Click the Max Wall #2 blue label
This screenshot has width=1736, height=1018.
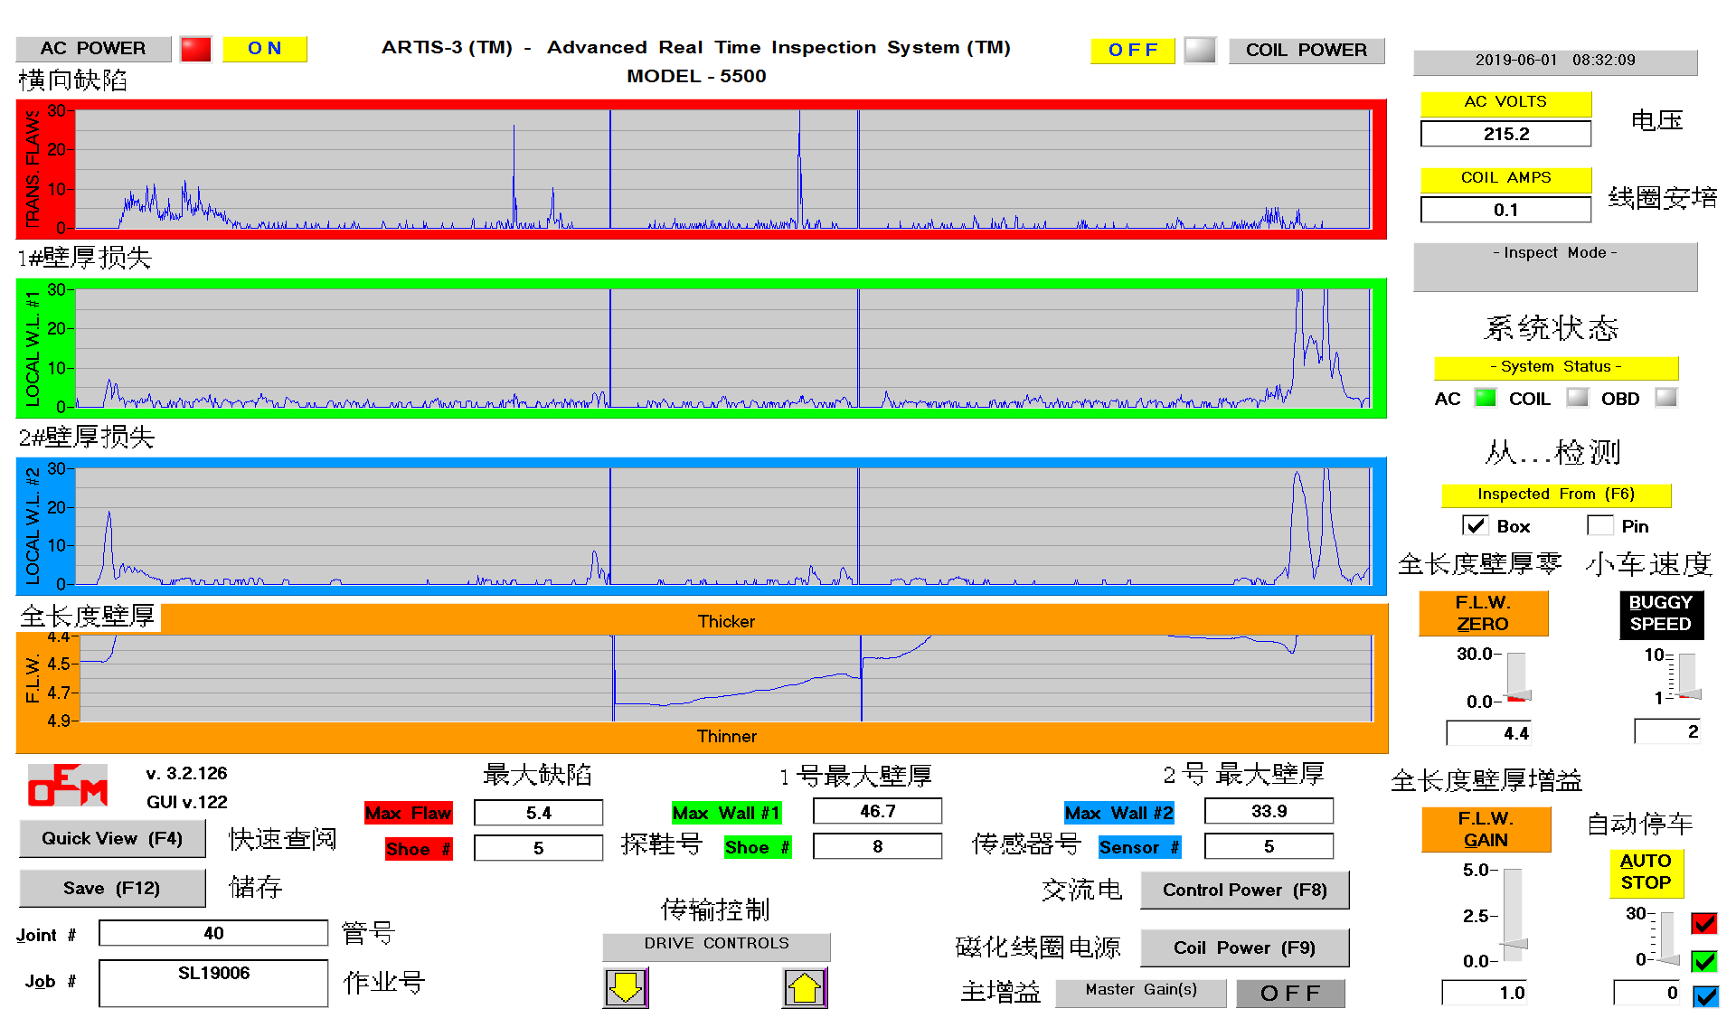pos(1119,813)
